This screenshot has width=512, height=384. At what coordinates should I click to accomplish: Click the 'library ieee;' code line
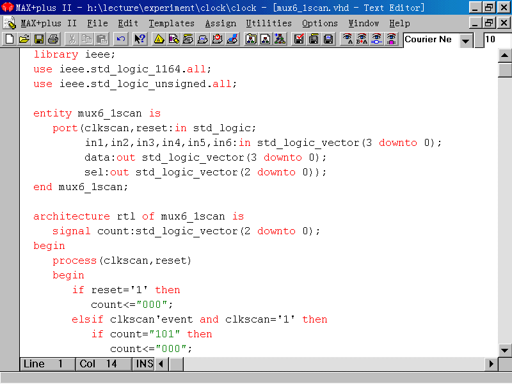click(74, 54)
